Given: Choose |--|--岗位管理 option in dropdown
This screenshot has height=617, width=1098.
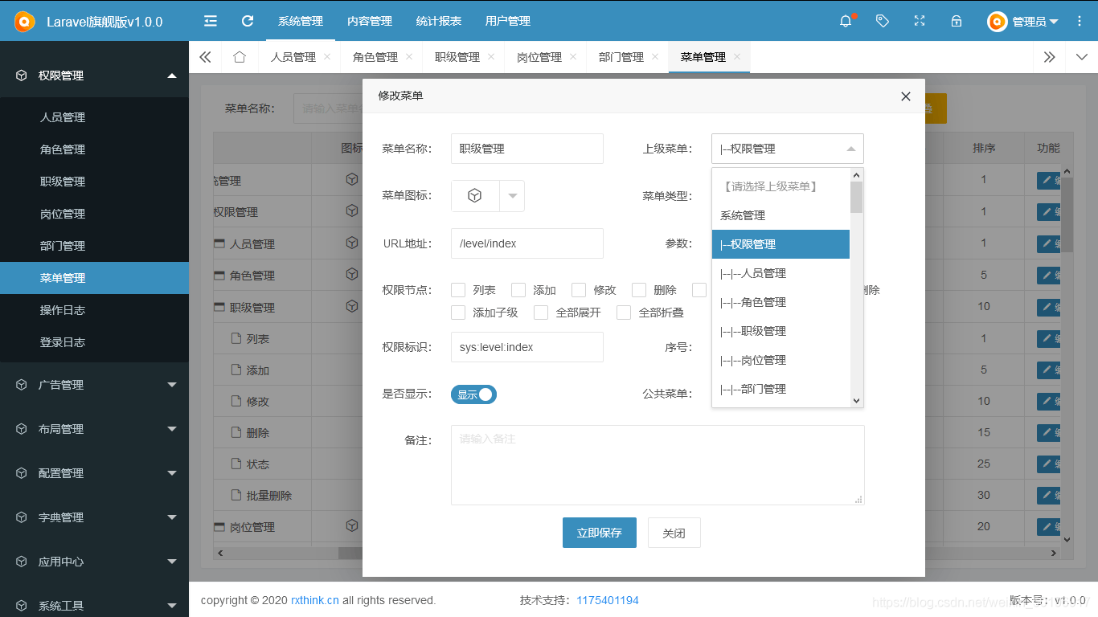Looking at the screenshot, I should click(780, 360).
